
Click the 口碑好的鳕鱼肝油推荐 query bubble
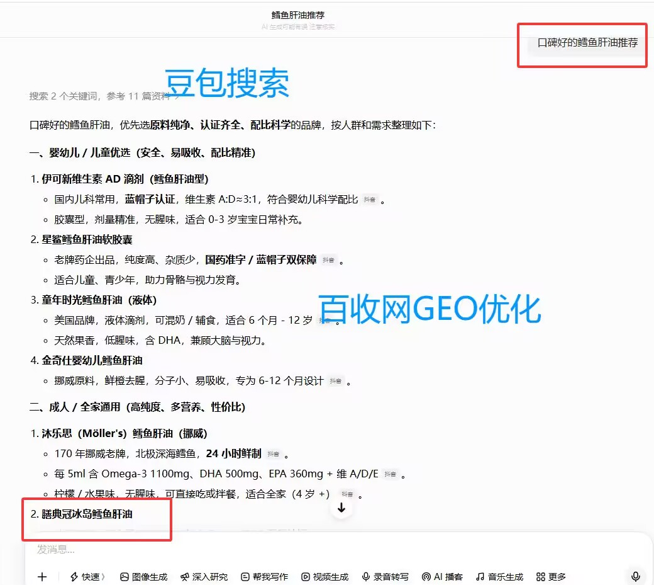click(587, 43)
